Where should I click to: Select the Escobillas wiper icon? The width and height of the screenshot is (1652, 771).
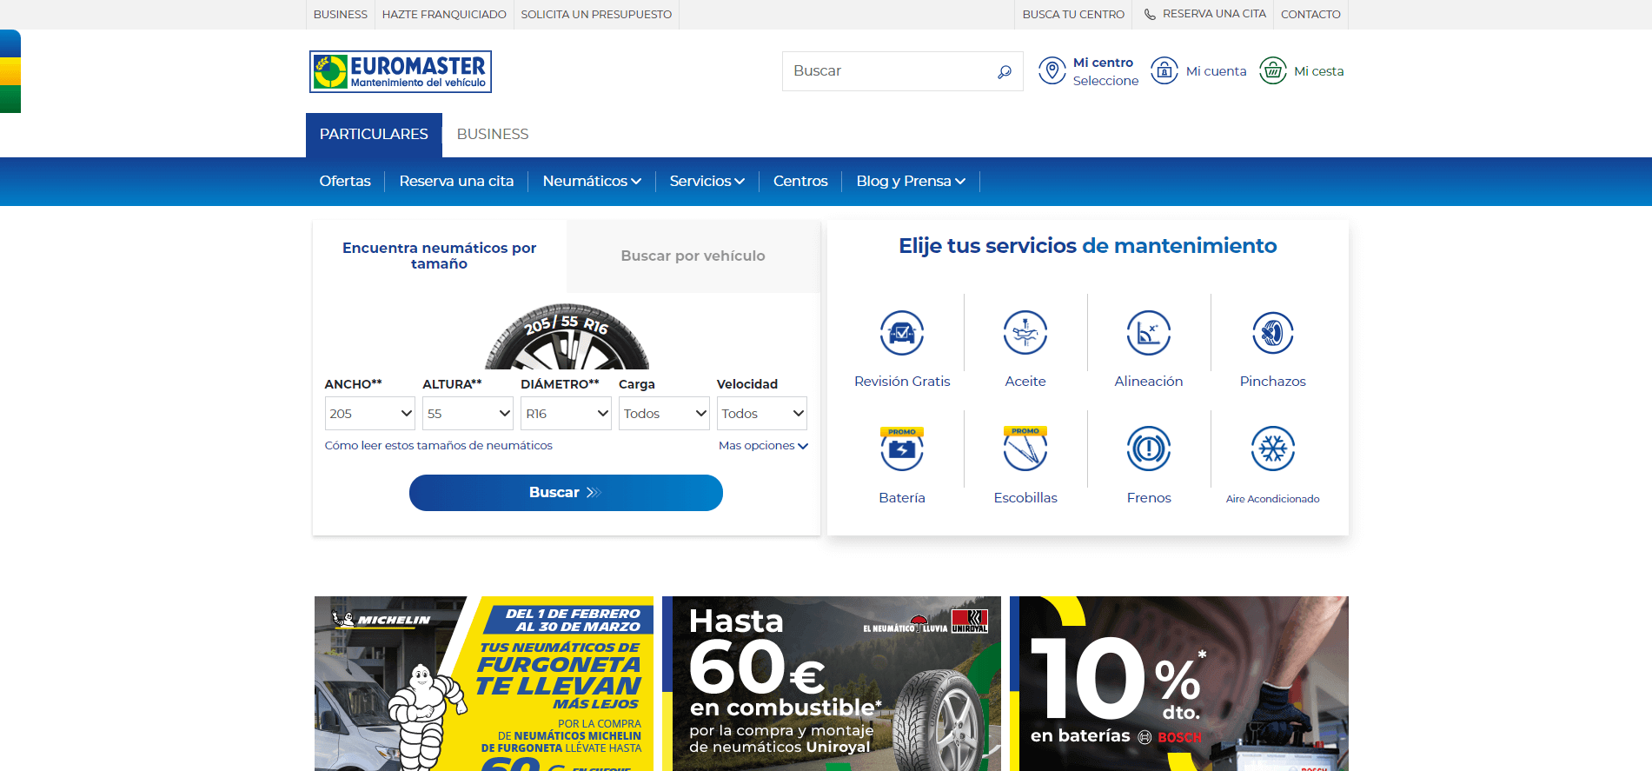[1025, 449]
